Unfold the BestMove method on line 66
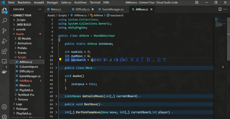 click(x=56, y=104)
